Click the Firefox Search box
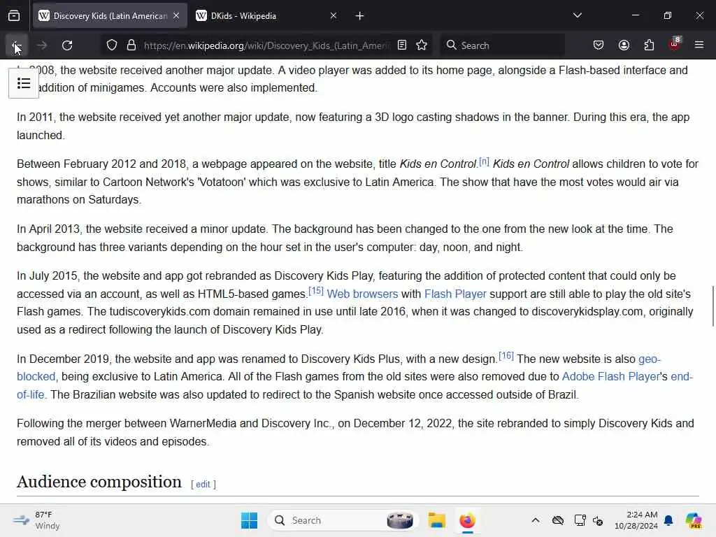Screen dimensions: 716x537 (502, 45)
